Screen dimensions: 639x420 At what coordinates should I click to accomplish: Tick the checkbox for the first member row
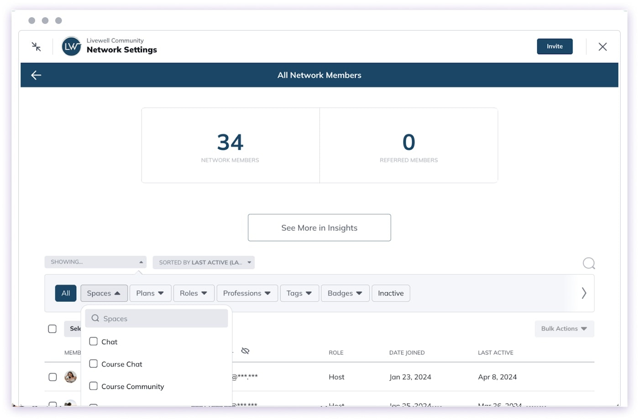(x=52, y=377)
